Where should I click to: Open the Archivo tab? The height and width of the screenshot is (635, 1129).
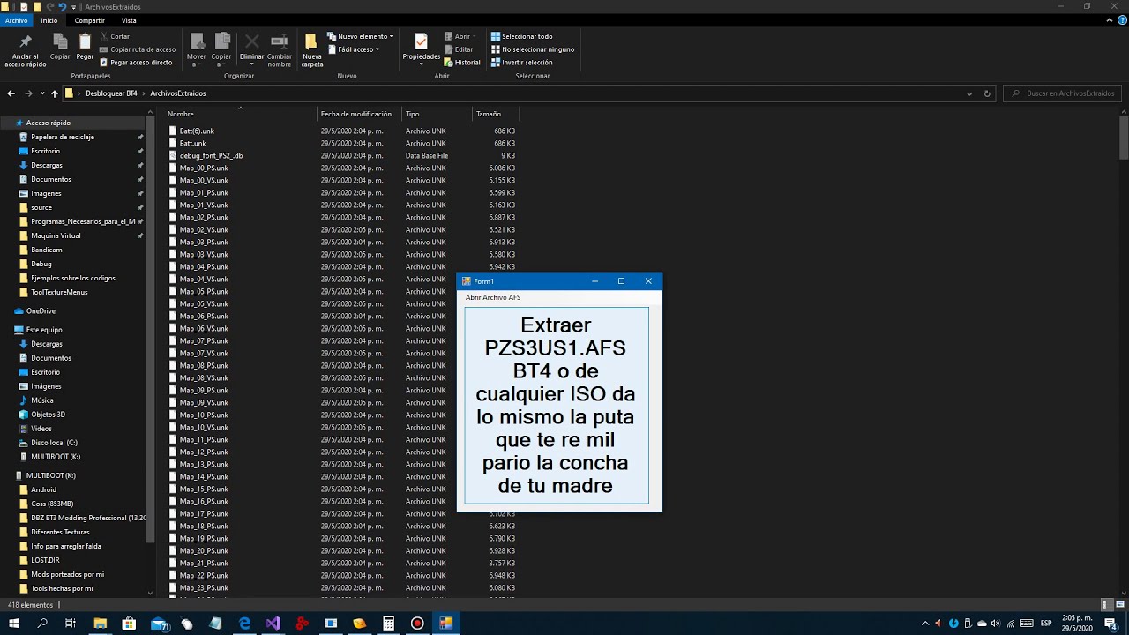(16, 20)
